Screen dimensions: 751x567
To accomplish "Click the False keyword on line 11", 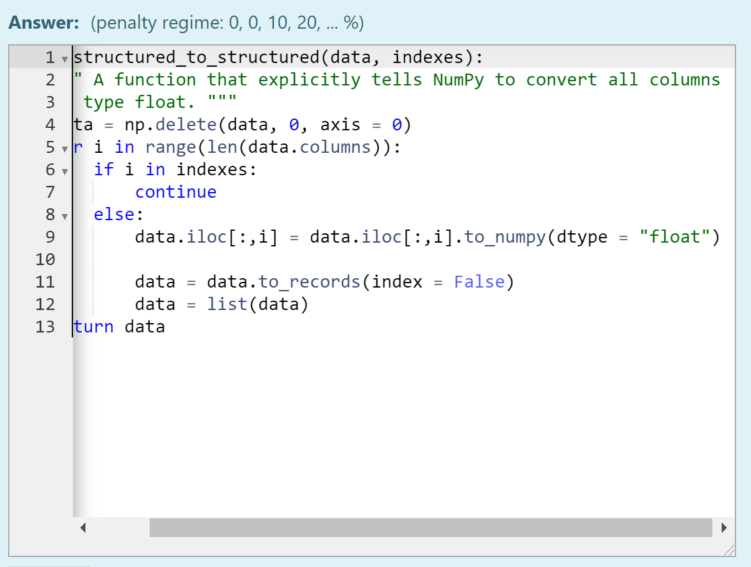I will coord(479,282).
